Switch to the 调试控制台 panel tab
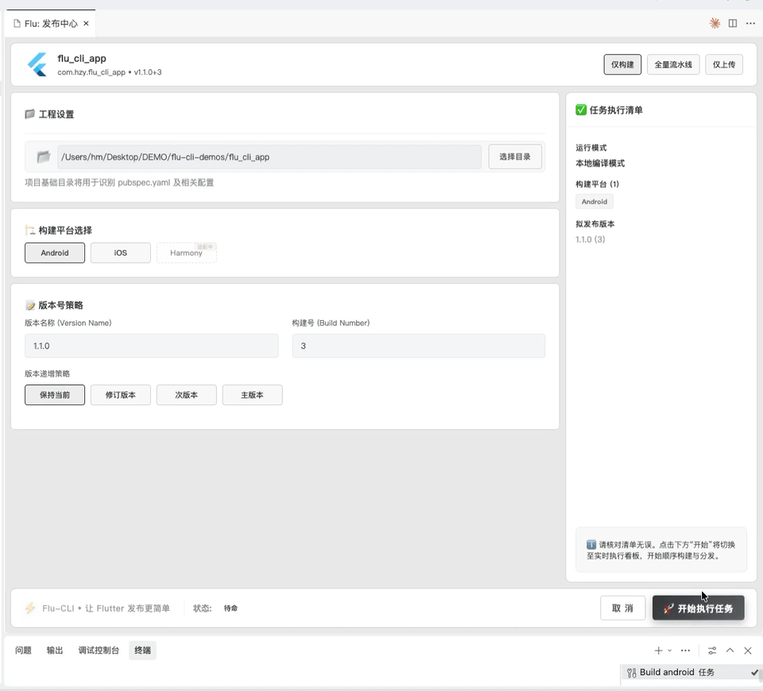Screen dimensions: 763x691 click(99, 650)
